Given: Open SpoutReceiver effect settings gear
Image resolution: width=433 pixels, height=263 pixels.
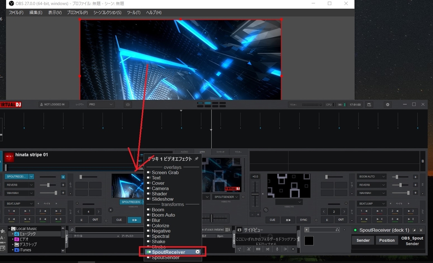Looking at the screenshot, I should pos(197,252).
